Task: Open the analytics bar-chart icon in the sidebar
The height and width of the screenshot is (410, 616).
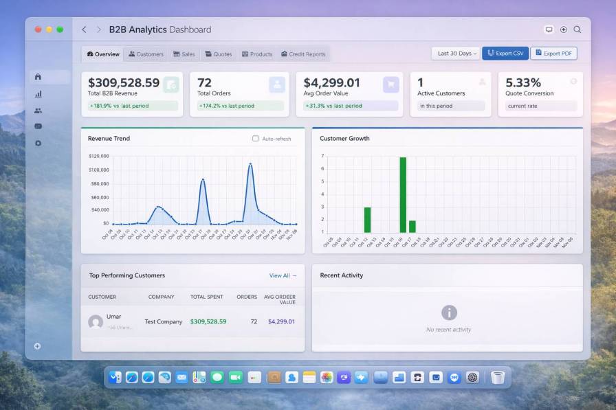Action: pos(38,94)
